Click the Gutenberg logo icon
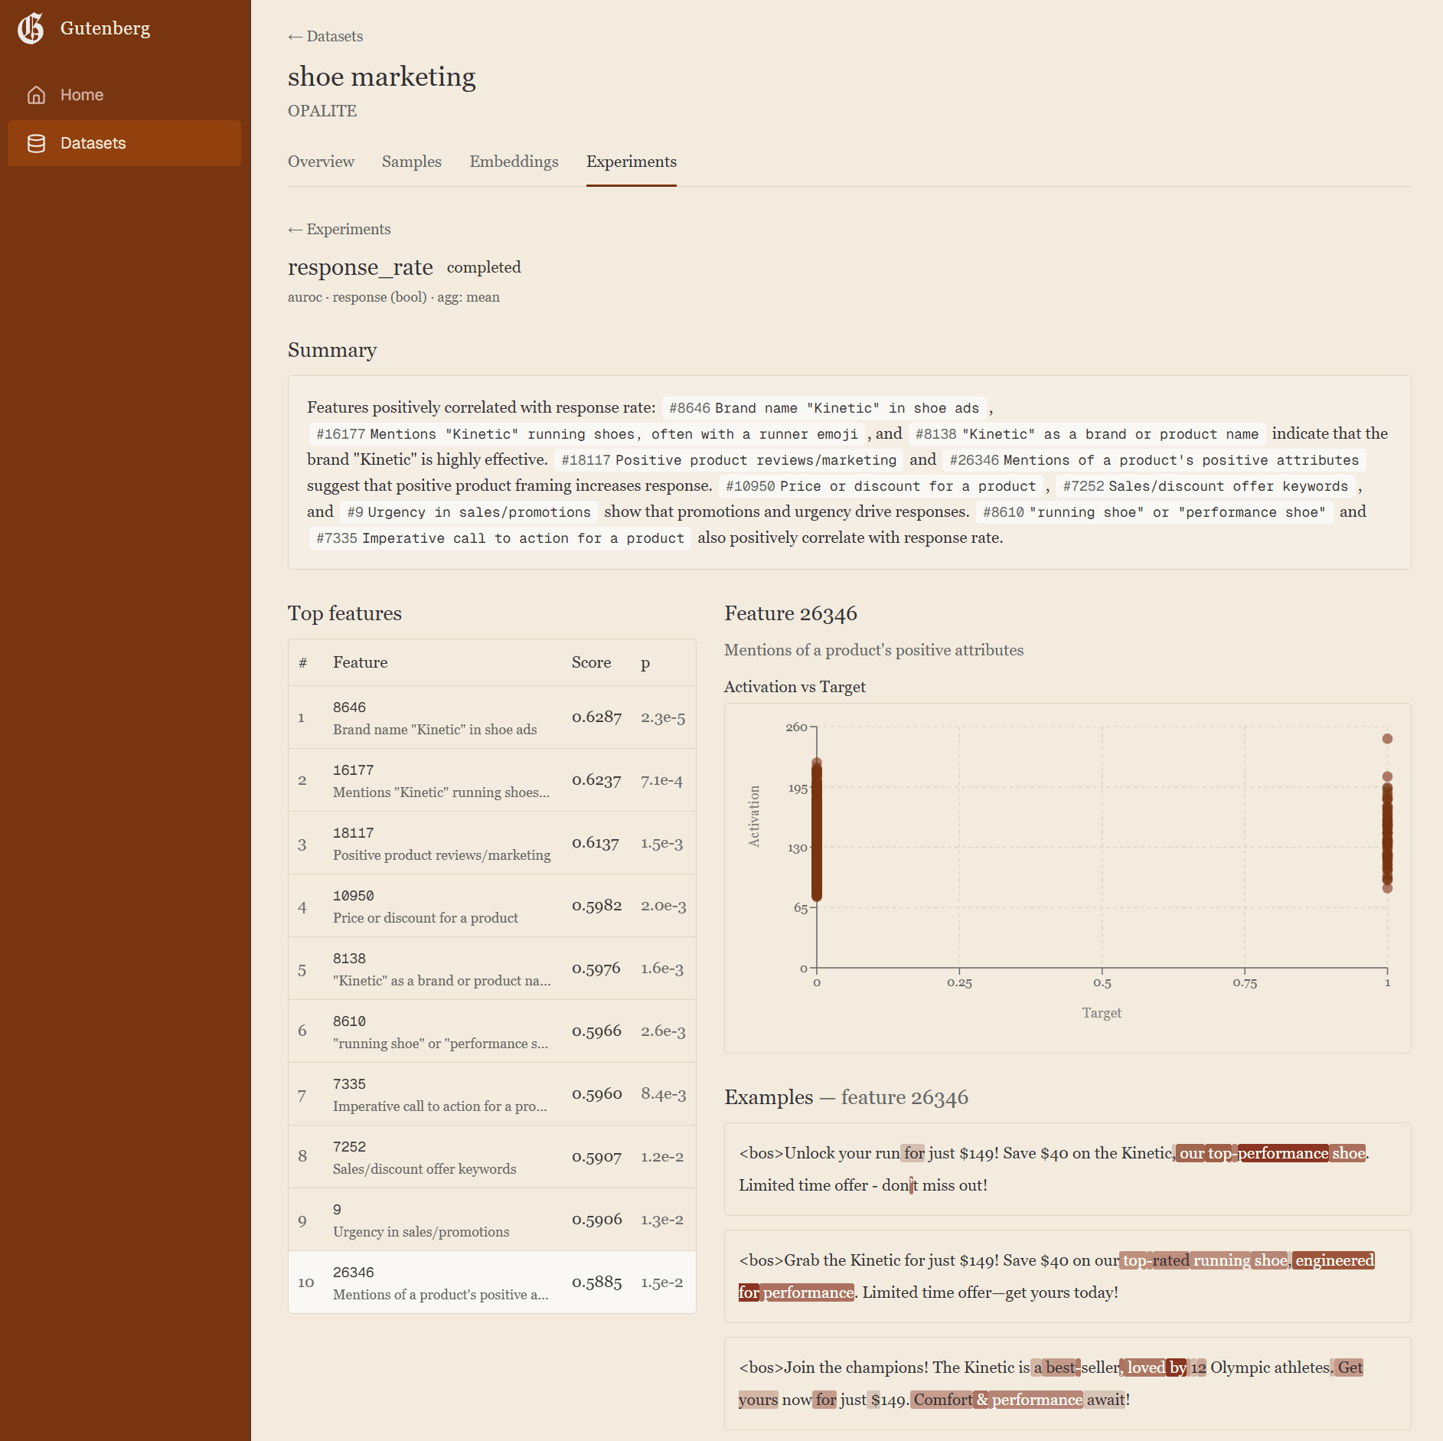 pos(31,28)
